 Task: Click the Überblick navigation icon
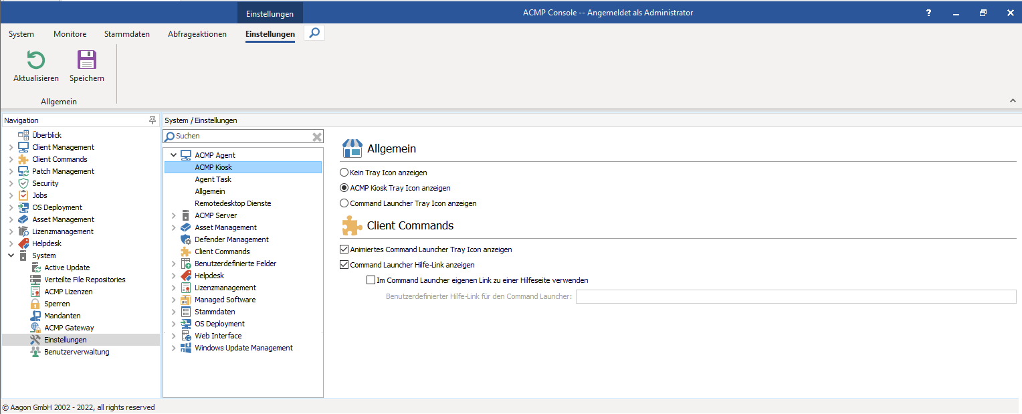23,135
